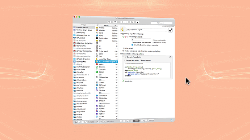Uncheck Simulate 2 deletes before executing
Screen dimensions: 250x140
(133, 45)
